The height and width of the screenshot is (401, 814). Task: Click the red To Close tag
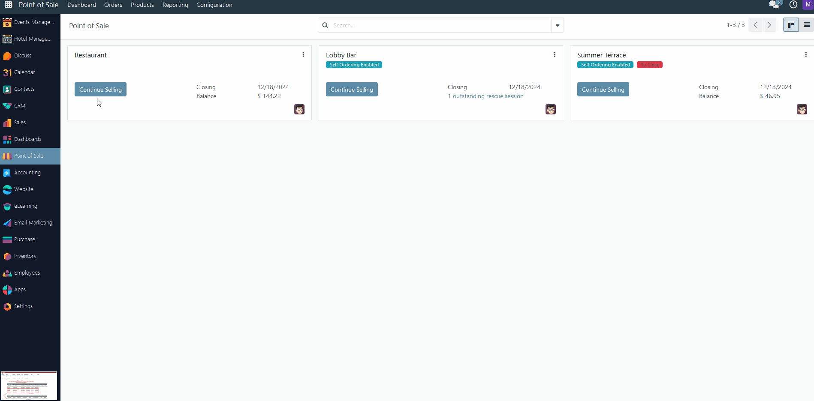click(x=650, y=65)
